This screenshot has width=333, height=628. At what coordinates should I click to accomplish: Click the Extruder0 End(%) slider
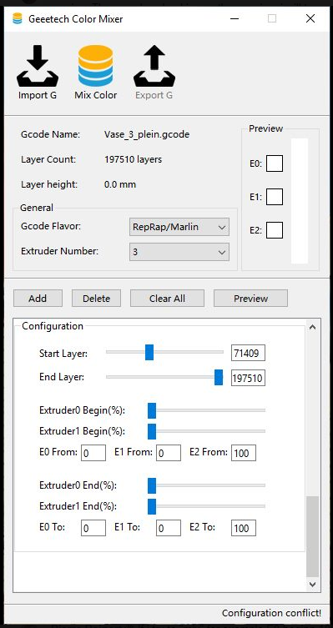[206, 485]
